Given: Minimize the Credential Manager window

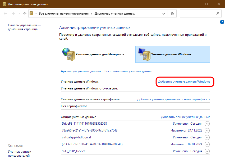Looking at the screenshot, I should pos(195,4).
